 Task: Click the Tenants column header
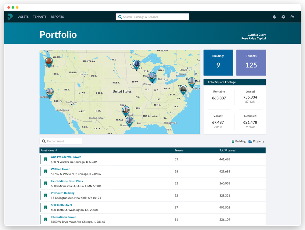179,150
